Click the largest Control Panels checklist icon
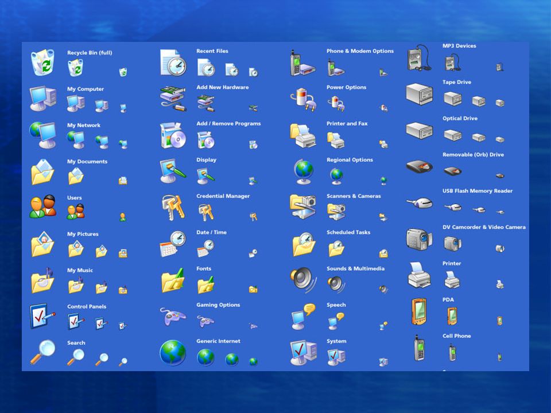551x413 pixels. (42, 316)
